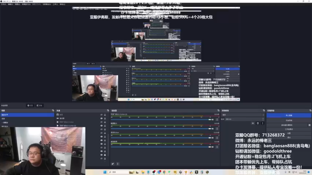This screenshot has width=312, height=175.
Task: Mute the 麦克风/Aux channel speaker icon
Action: click(213, 138)
